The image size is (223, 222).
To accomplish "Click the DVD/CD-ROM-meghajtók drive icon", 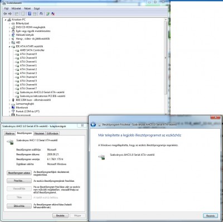I will (13, 27).
